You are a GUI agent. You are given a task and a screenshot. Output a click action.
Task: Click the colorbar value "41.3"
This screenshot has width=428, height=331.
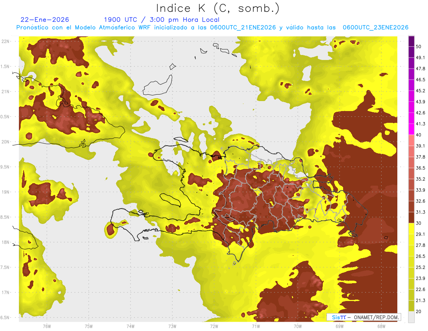[x=421, y=124]
